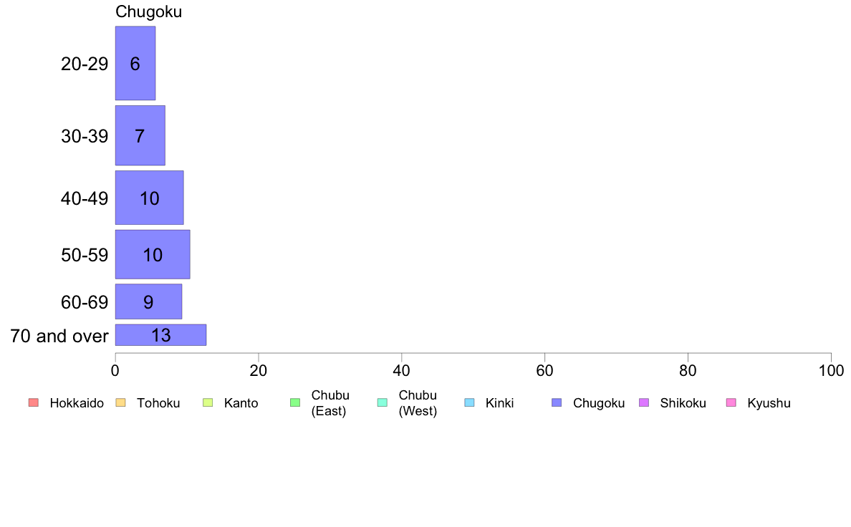The width and height of the screenshot is (851, 527).
Task: Click the Kyushu pink legend swatch
Action: pyautogui.click(x=731, y=402)
